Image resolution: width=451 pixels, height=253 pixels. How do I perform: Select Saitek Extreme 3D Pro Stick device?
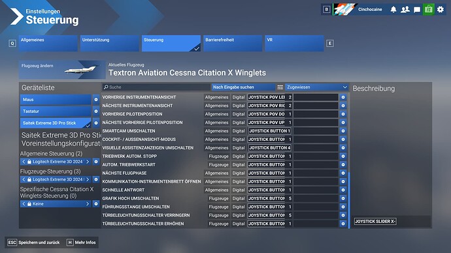56,123
